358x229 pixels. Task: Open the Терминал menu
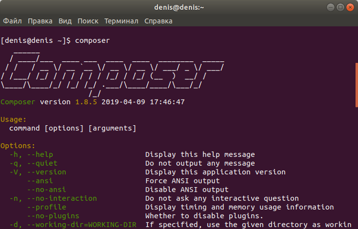[x=121, y=21]
